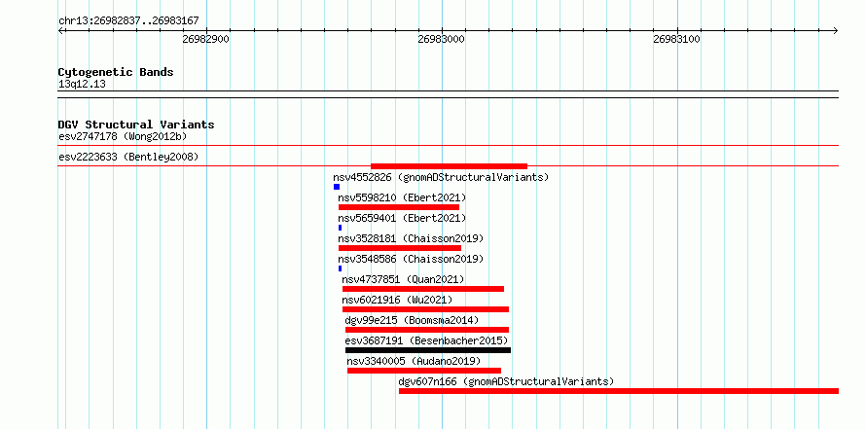Click black bar for esv3687191

tap(428, 350)
